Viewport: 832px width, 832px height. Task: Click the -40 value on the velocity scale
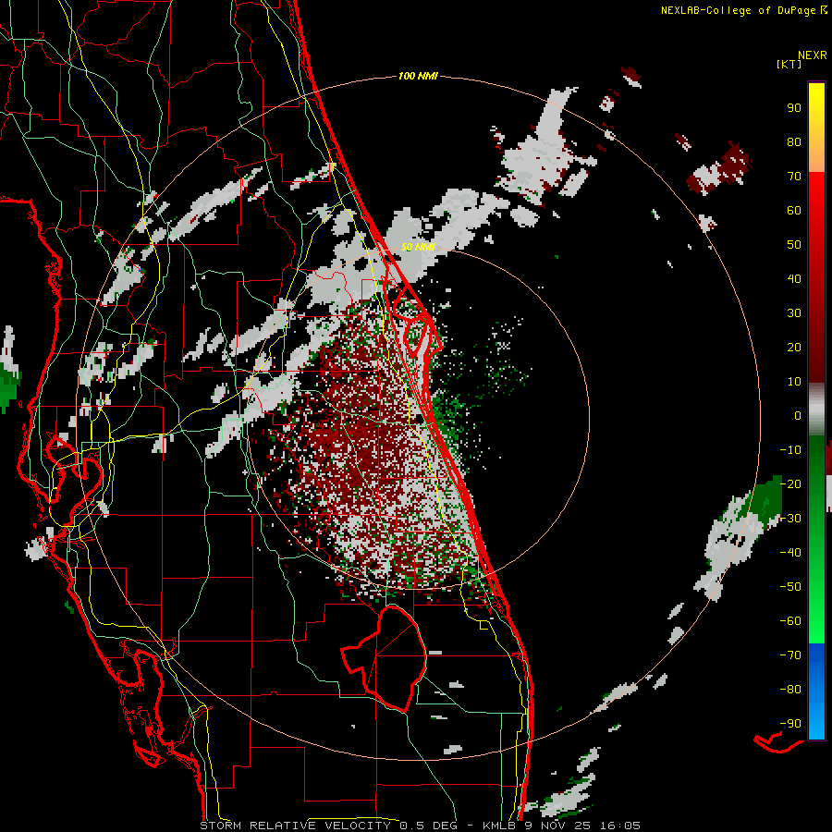790,553
